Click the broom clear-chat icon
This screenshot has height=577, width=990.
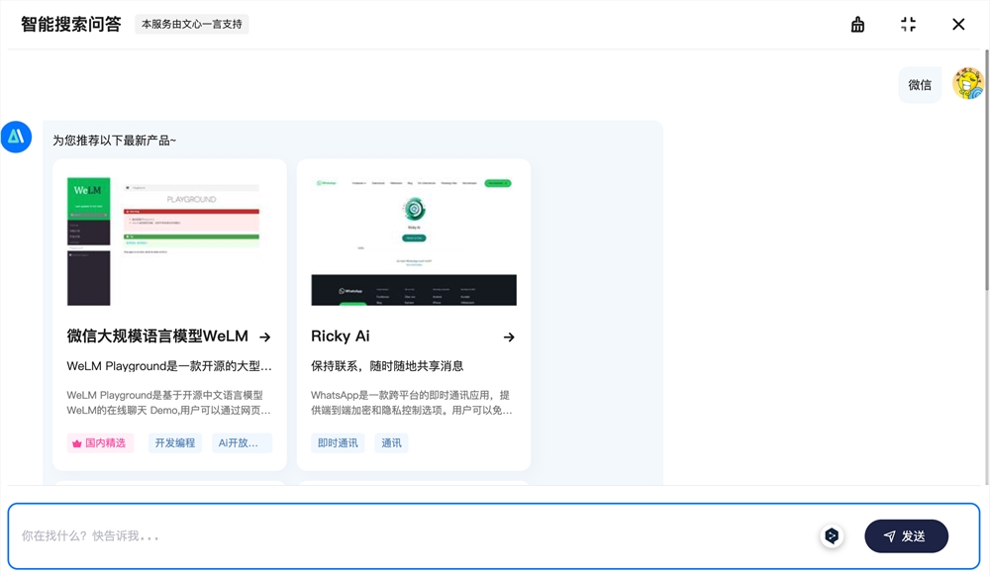tap(857, 23)
